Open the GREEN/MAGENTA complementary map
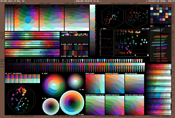The width and height of the screenshot is (175, 118). click(x=115, y=105)
